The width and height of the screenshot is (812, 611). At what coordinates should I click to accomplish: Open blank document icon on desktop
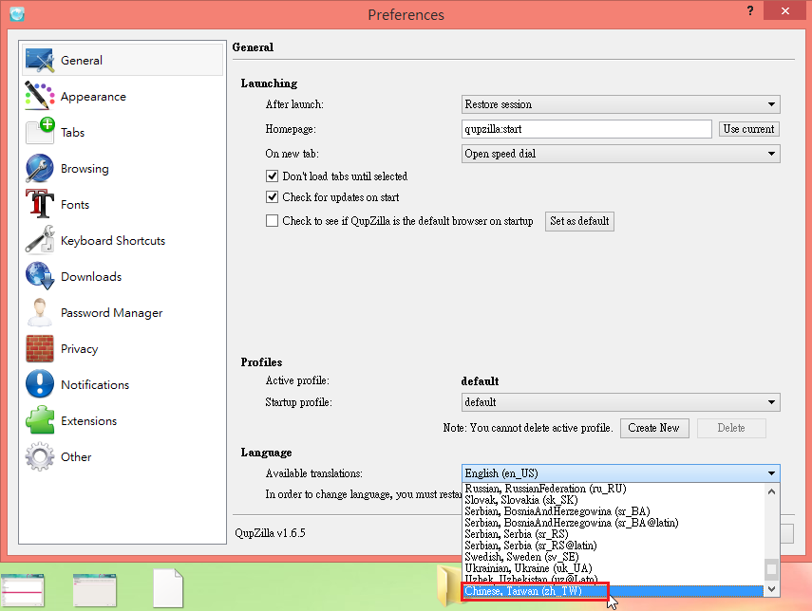point(168,588)
